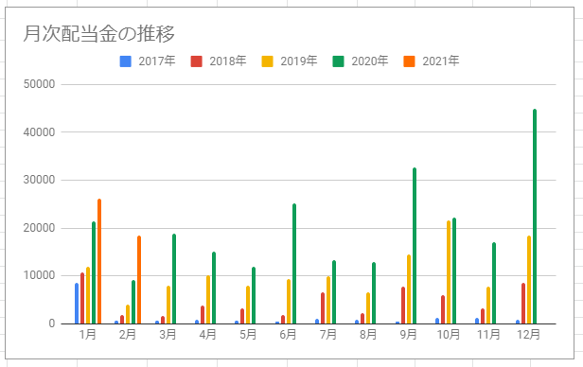Select the red 2018 bar for 12月
583x367 pixels.
[x=523, y=303]
